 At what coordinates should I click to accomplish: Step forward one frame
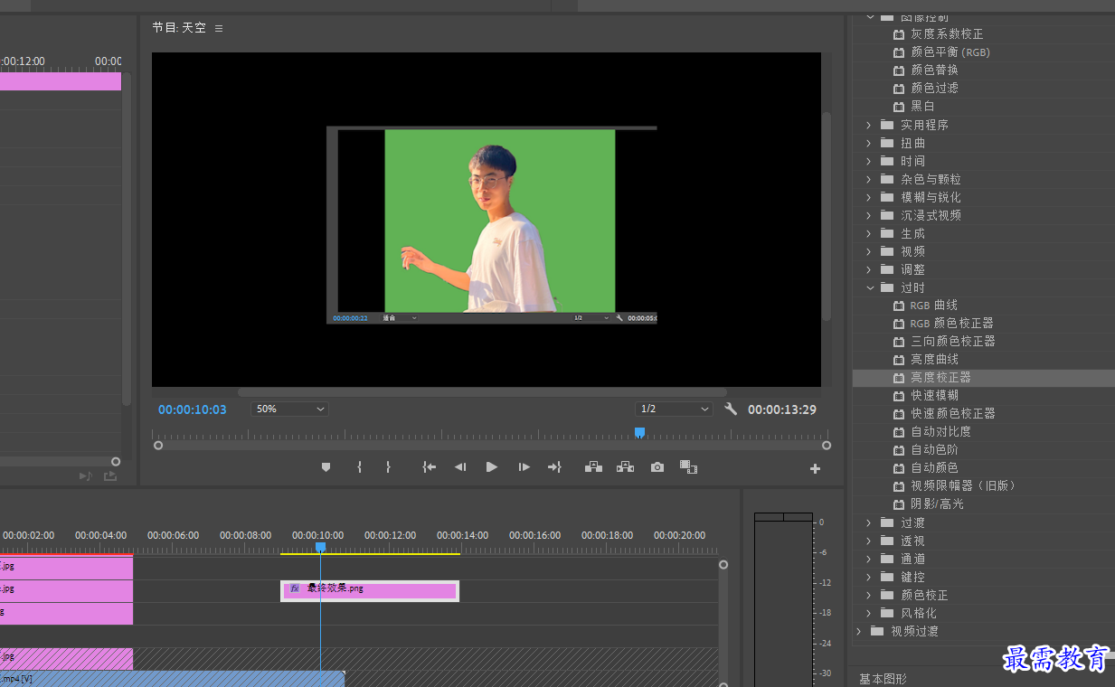(524, 467)
